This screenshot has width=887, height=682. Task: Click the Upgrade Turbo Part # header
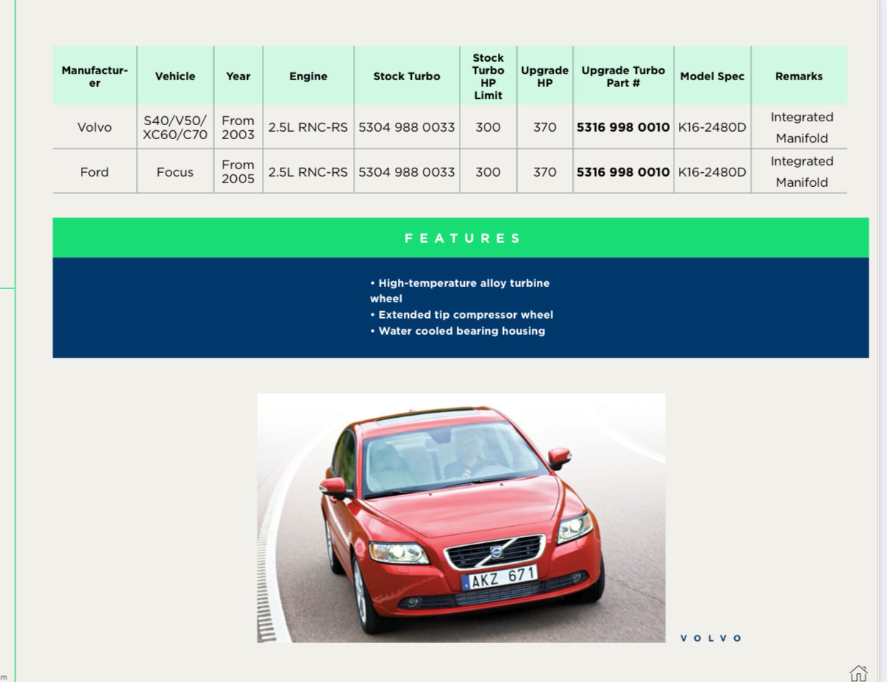pyautogui.click(x=623, y=76)
